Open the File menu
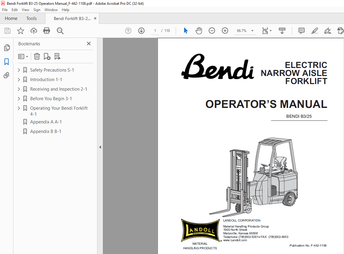Viewport: 344px width, 254px height. (x=5, y=10)
